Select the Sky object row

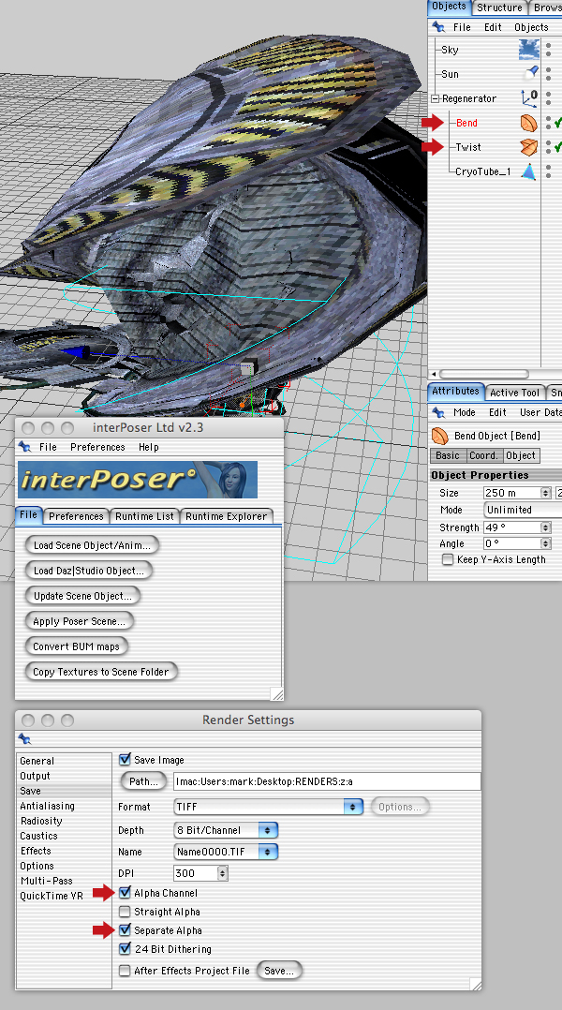coord(450,50)
